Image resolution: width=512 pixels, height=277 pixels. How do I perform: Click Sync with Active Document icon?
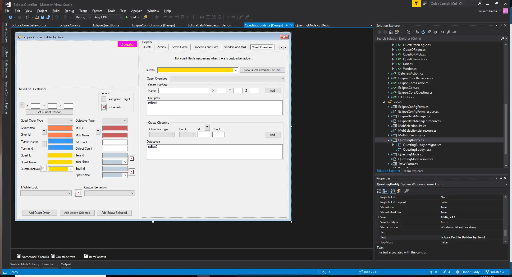coord(417,32)
